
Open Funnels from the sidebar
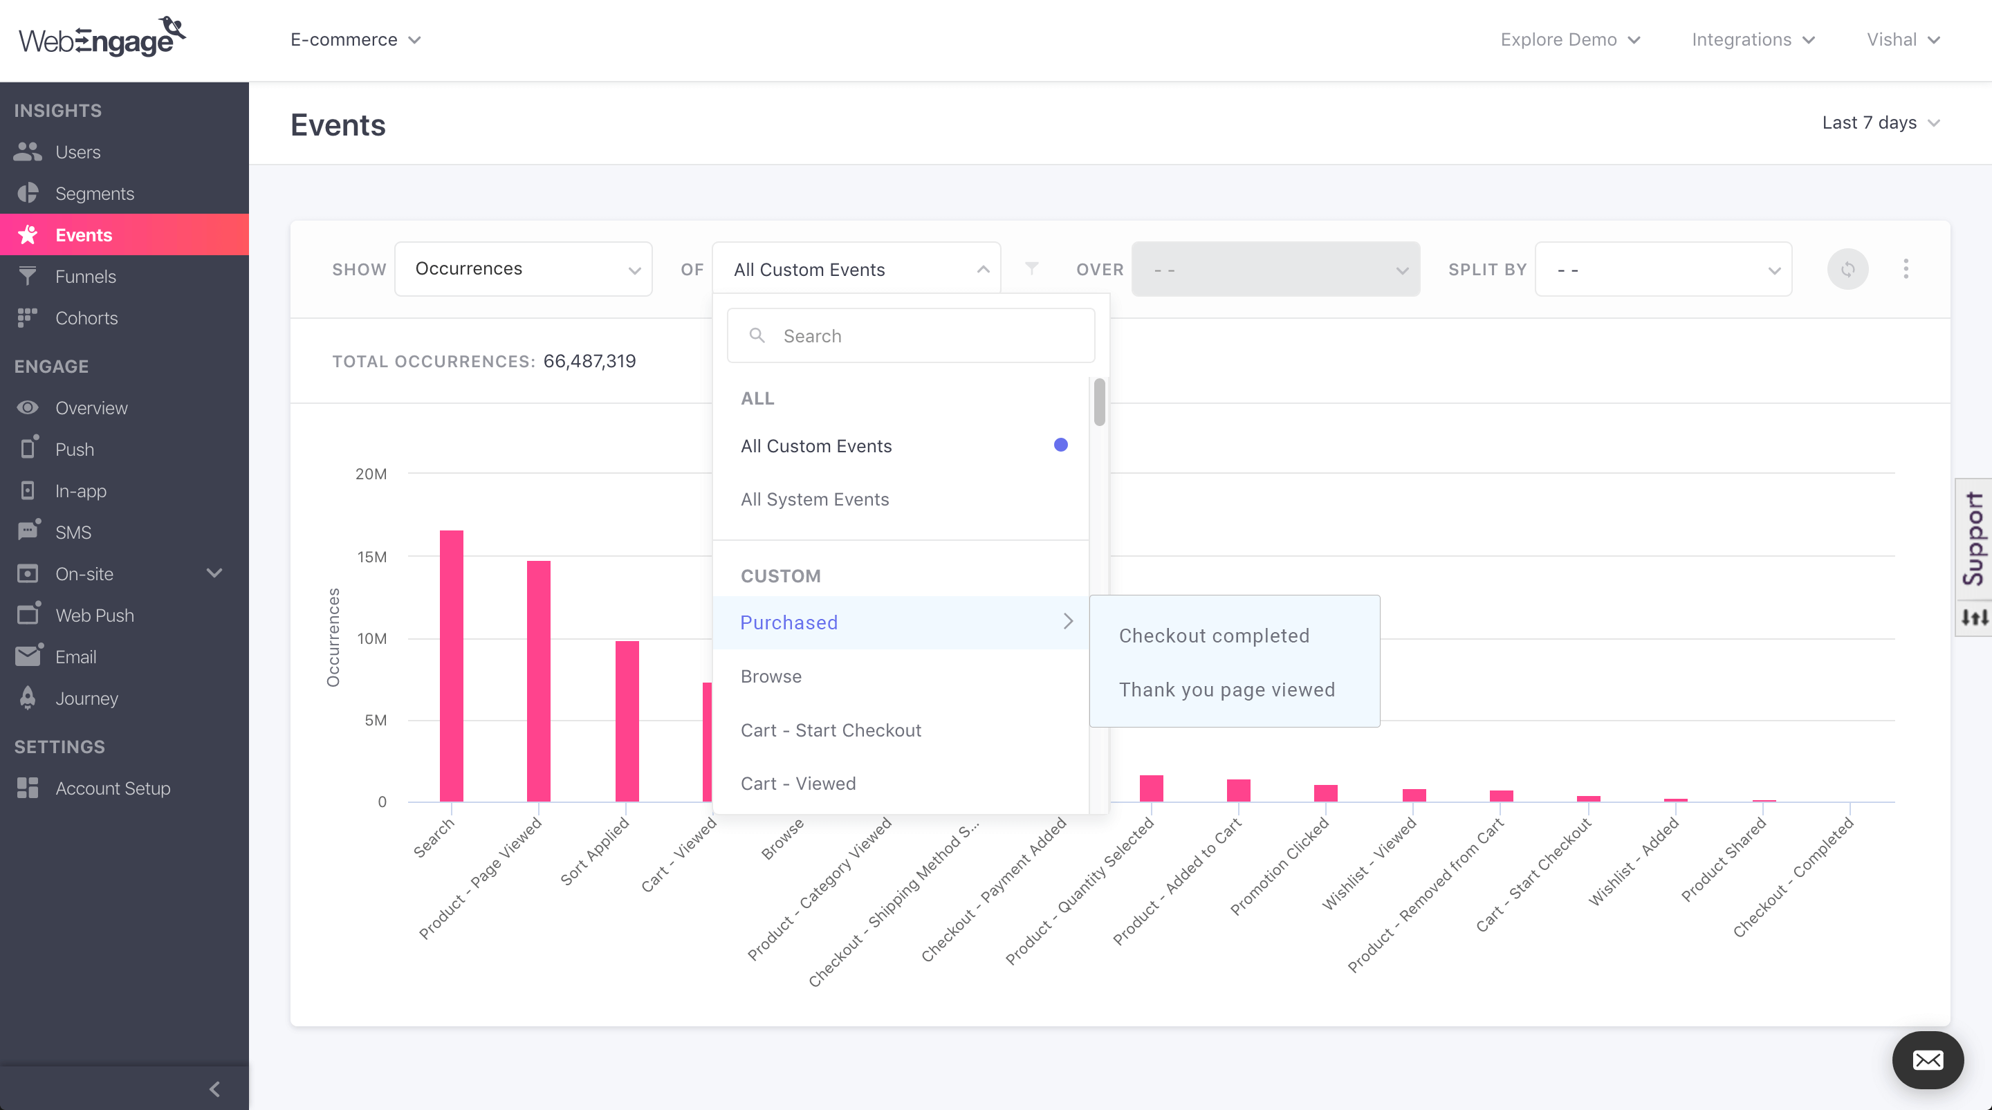click(x=85, y=276)
